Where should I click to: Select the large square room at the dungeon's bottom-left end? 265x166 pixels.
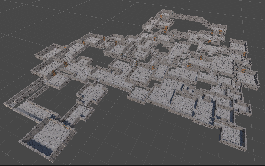[x=48, y=139]
